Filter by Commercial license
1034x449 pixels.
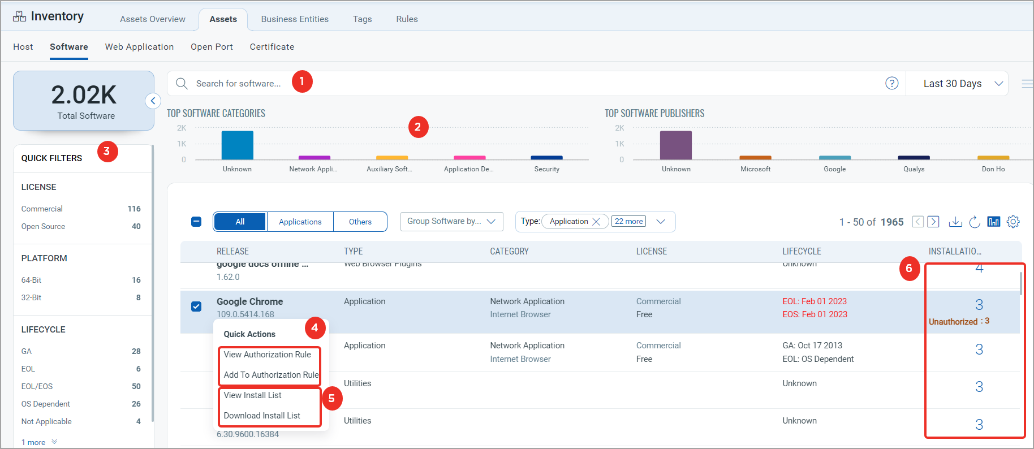(x=81, y=209)
